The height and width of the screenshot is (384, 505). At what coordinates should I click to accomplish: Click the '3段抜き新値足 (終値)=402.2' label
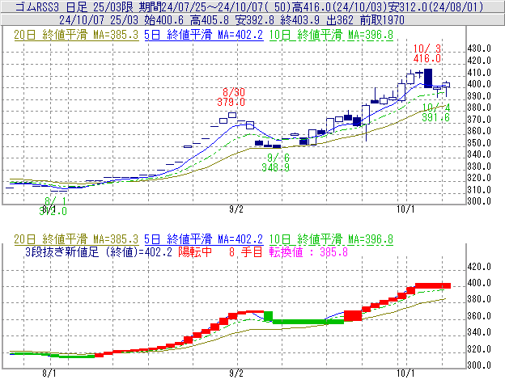point(99,251)
